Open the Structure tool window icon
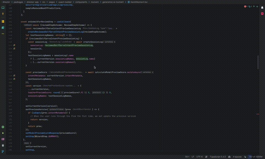 3,21
